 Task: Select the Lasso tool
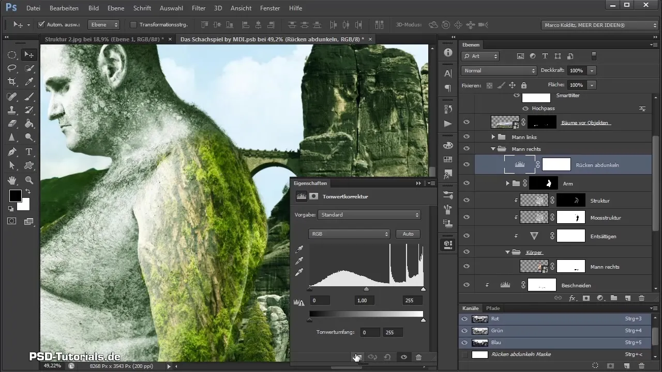(x=11, y=68)
